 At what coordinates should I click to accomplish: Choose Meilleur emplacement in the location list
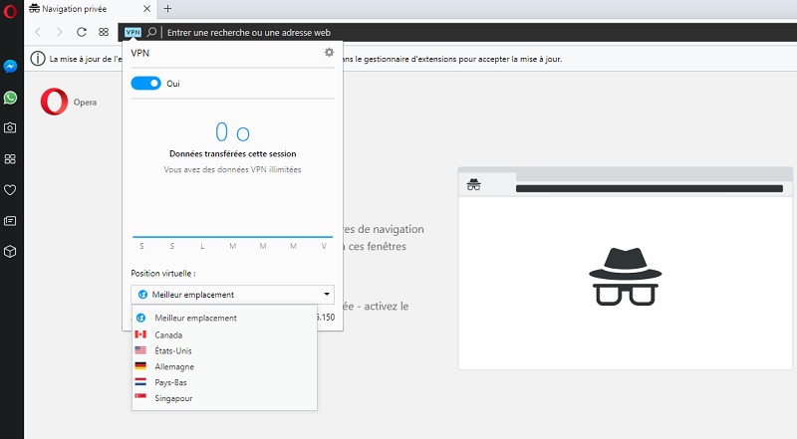[224, 319]
